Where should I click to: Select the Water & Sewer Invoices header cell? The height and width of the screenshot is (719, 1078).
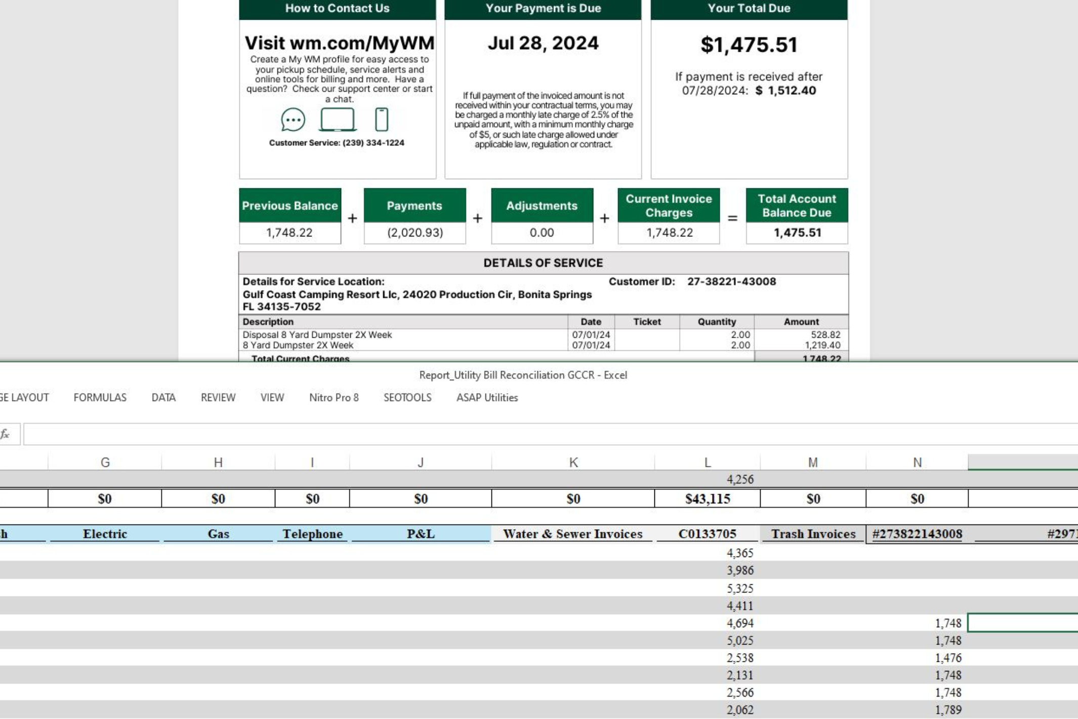(573, 534)
